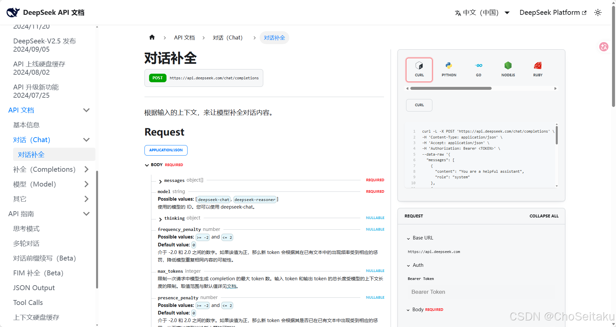Open the 思考模式 sidebar item
This screenshot has width=616, height=327.
pyautogui.click(x=26, y=229)
